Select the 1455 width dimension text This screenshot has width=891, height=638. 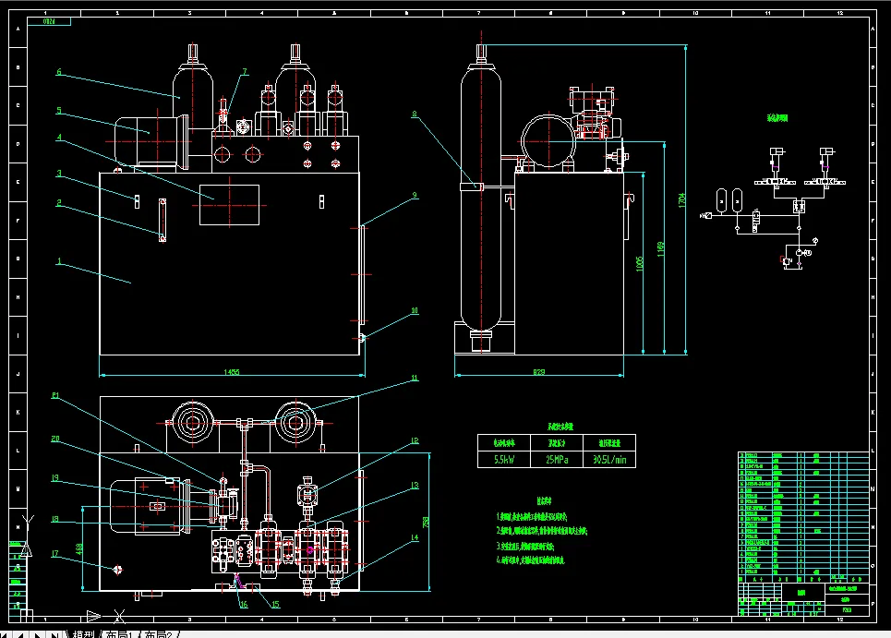tap(231, 372)
